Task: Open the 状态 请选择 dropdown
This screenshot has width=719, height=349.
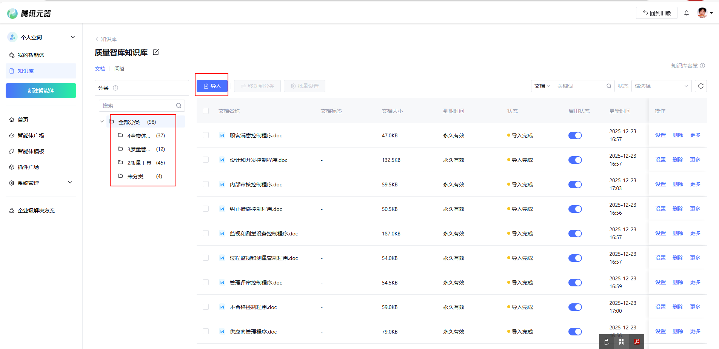Action: pyautogui.click(x=661, y=86)
